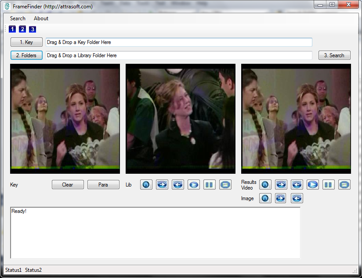Viewport: 362px width, 278px height.
Task: Click the 'Key' label under preview
Action: (x=14, y=185)
